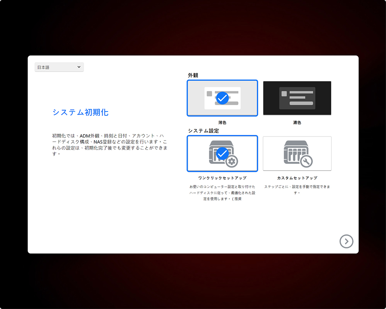The image size is (386, 309).
Task: Click the 濃色 label text
Action: (297, 122)
